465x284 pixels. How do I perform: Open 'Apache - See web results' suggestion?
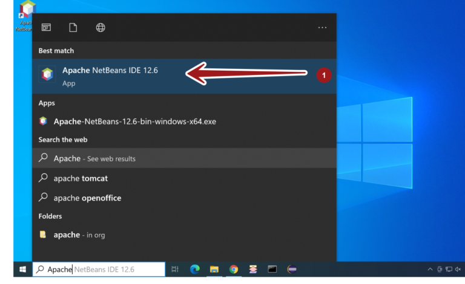[x=94, y=158]
